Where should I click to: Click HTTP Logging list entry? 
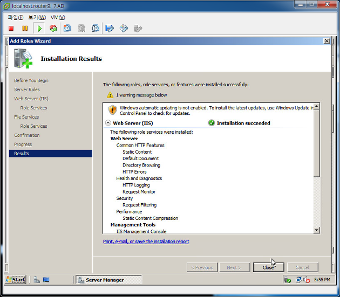(x=136, y=185)
